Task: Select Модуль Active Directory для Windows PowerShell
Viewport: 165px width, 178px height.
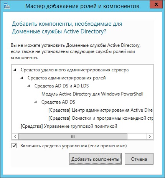Action: pos(92,94)
